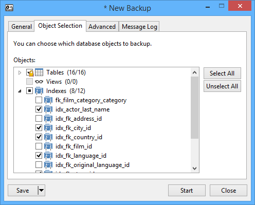Click the Select All button
The image size is (255, 205).
222,73
